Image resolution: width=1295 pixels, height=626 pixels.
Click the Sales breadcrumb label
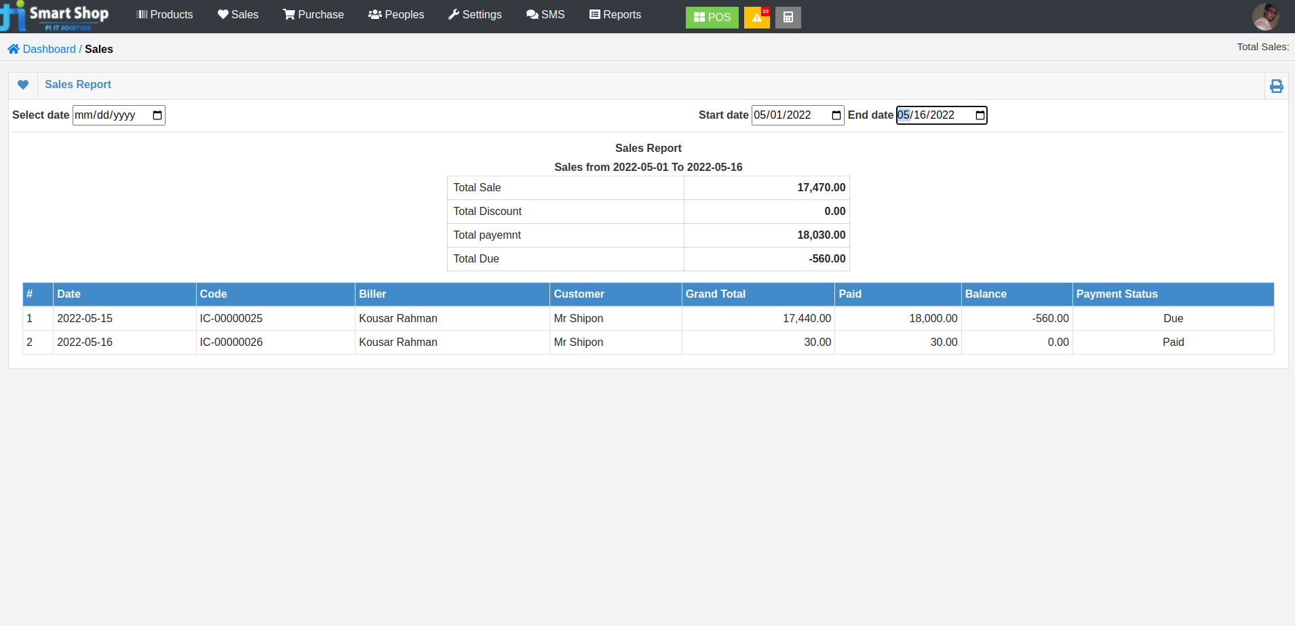pyautogui.click(x=99, y=49)
